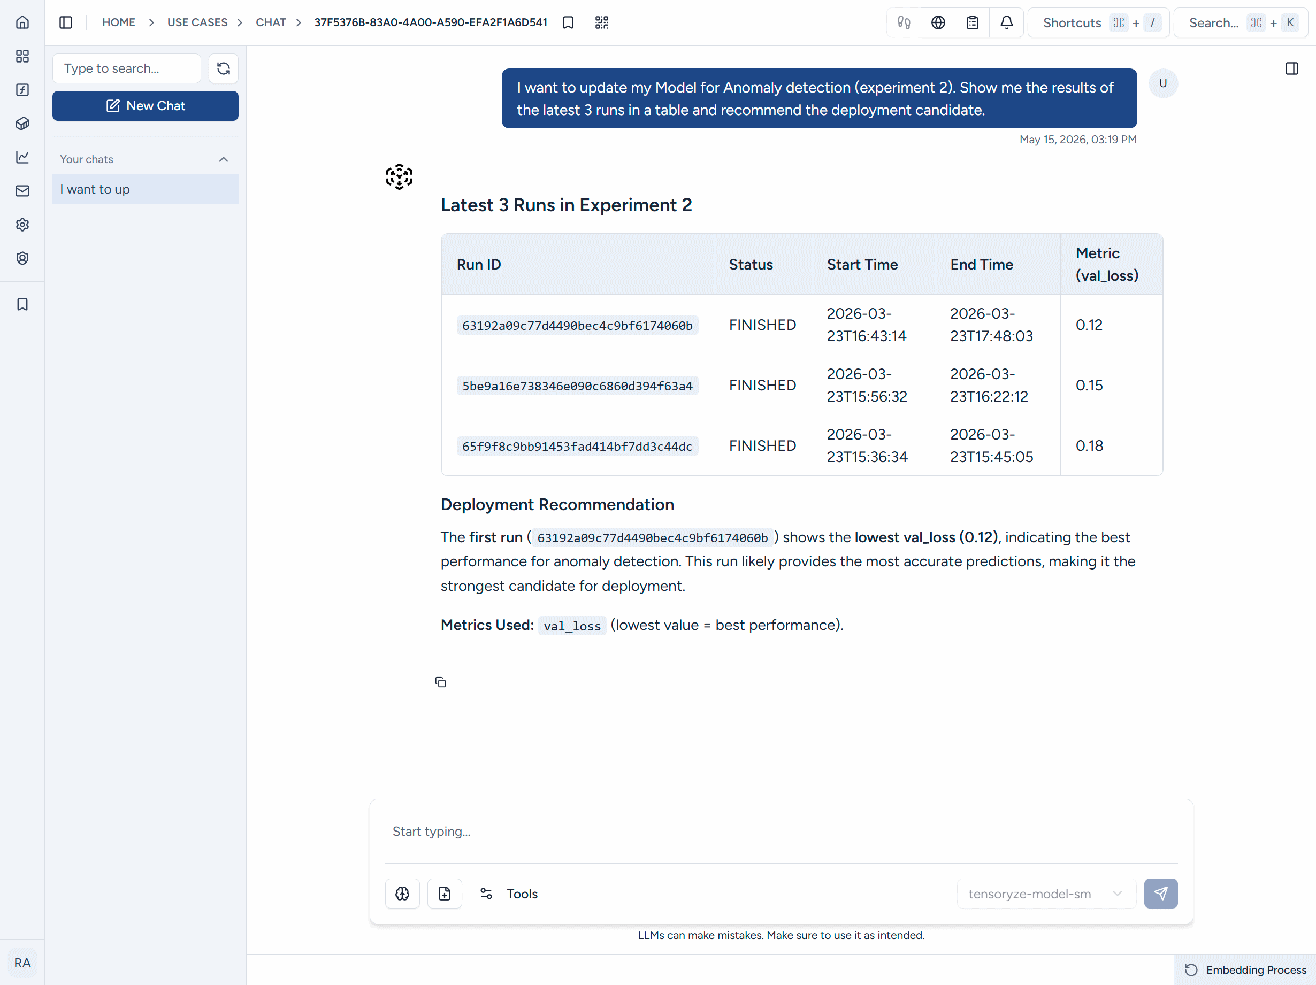Open the Home icon in left sidebar

pos(22,22)
